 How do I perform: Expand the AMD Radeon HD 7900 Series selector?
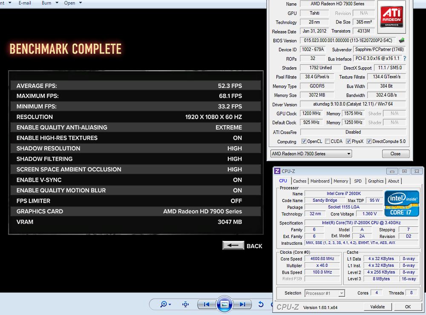(311, 153)
